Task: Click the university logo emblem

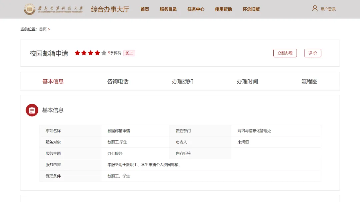Action: pyautogui.click(x=29, y=9)
